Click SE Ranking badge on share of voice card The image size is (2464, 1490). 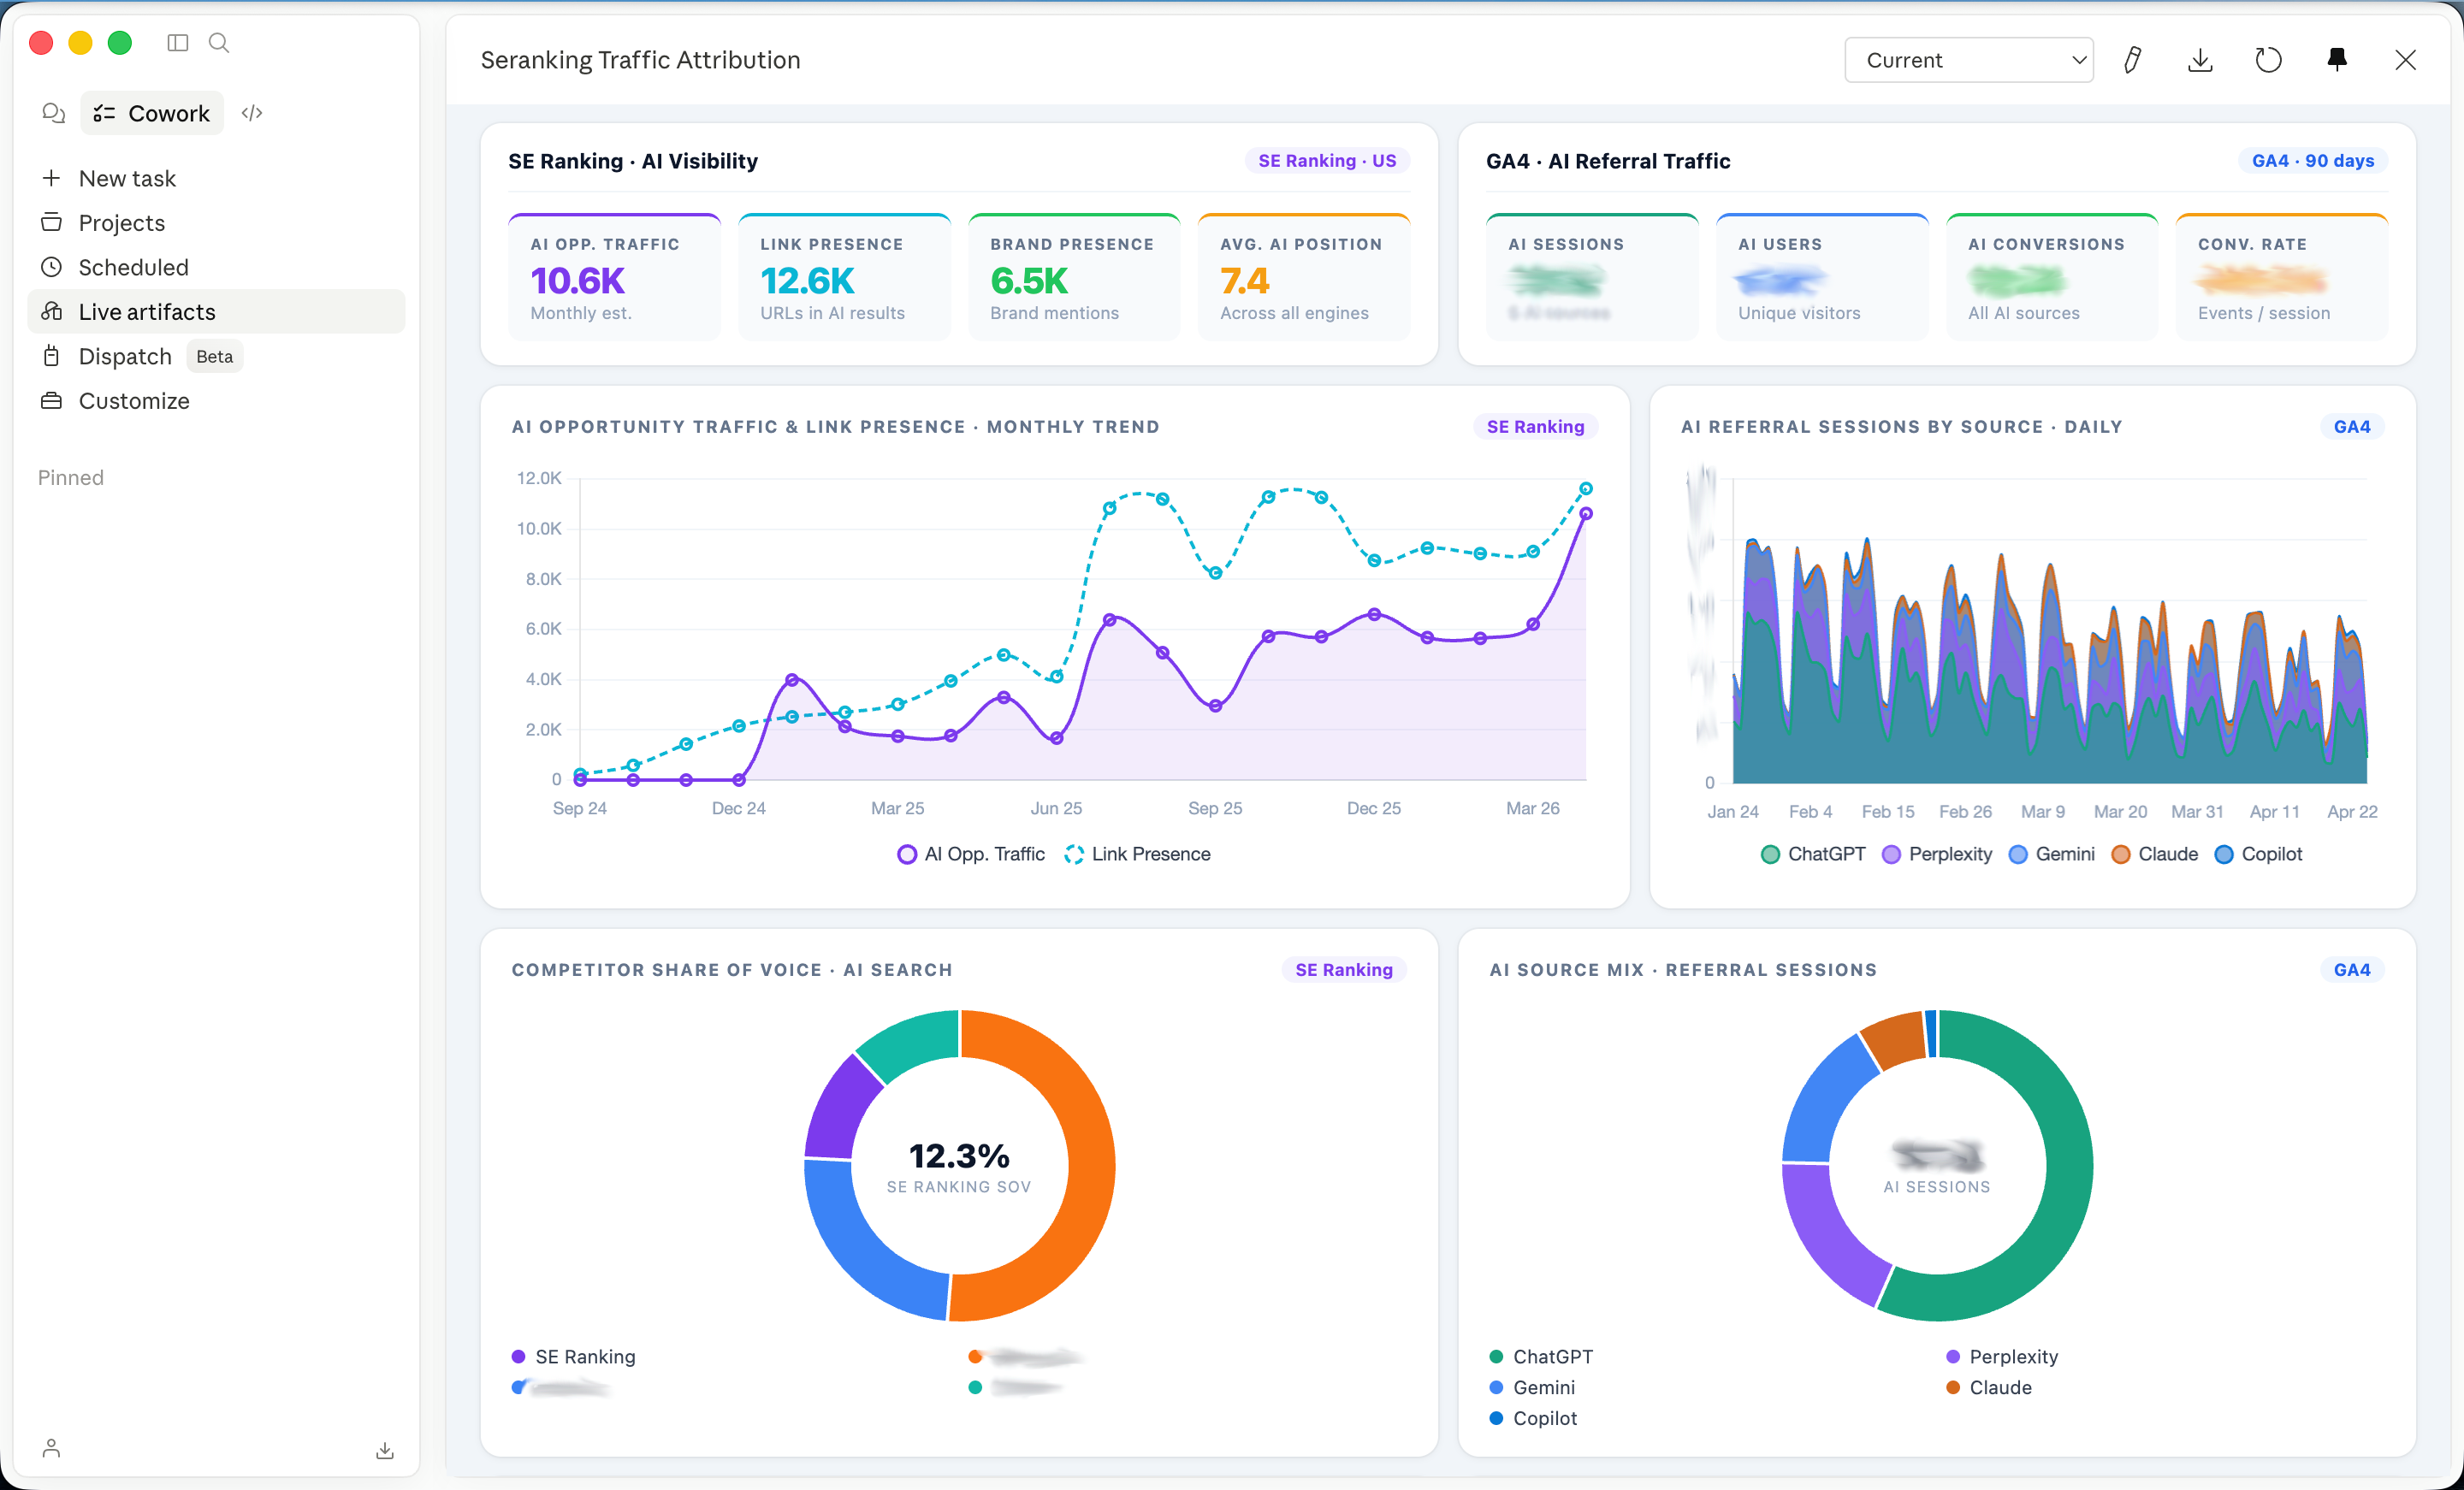(x=1344, y=970)
